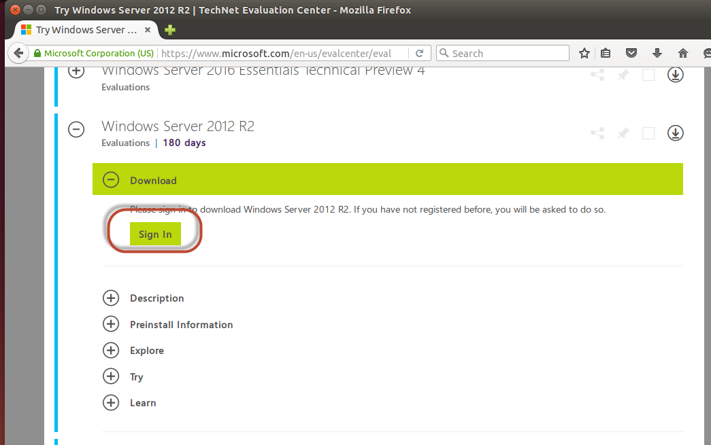Click download circle icon for Server 2016 Essentials Preview
This screenshot has width=711, height=445.
[675, 75]
